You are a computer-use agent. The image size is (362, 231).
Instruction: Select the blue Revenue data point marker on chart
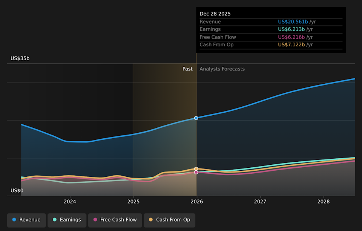tap(196, 118)
